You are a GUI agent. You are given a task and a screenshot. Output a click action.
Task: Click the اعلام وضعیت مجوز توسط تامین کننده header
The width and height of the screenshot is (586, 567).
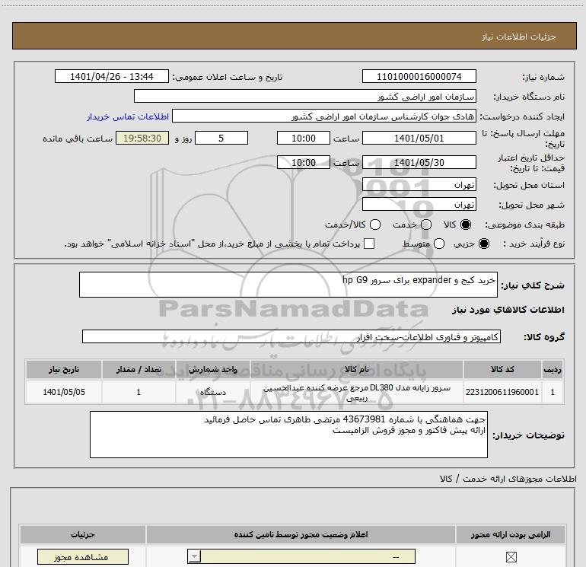(x=301, y=534)
